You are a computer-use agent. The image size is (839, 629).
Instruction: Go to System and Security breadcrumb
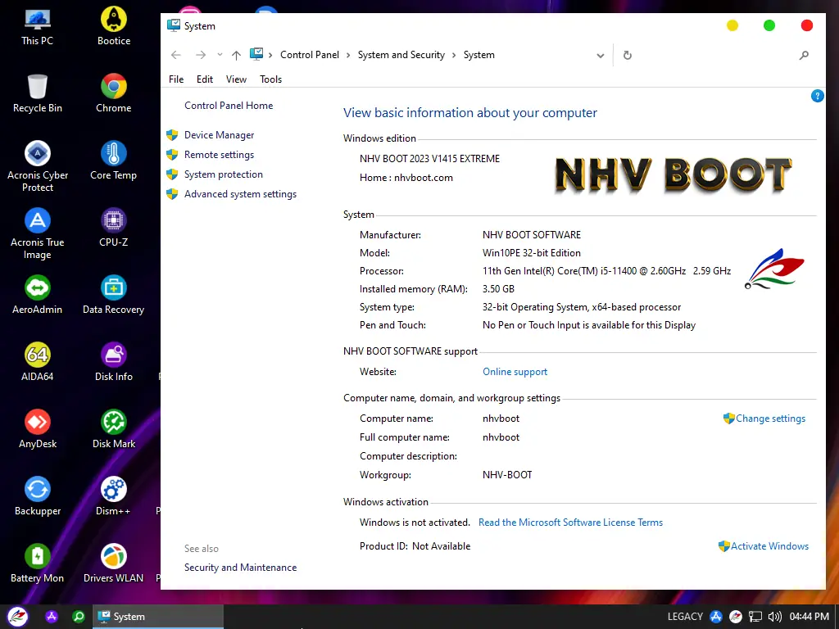401,55
